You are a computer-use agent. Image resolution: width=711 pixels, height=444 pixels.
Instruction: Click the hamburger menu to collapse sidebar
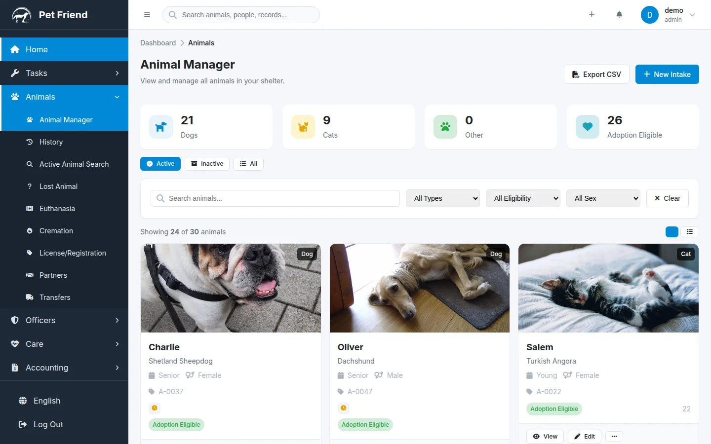pos(147,14)
